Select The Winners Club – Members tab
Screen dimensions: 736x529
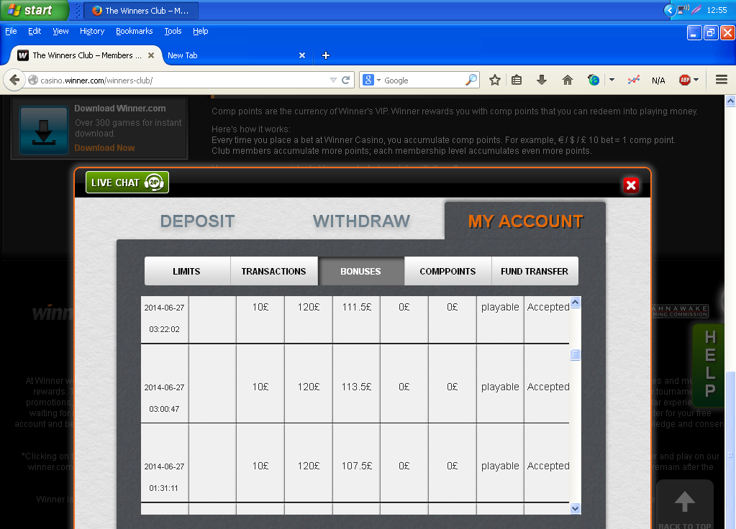click(x=86, y=55)
